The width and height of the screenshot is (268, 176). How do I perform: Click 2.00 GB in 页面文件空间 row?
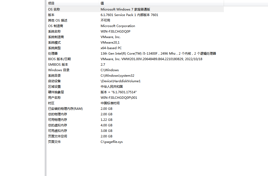point(106,136)
